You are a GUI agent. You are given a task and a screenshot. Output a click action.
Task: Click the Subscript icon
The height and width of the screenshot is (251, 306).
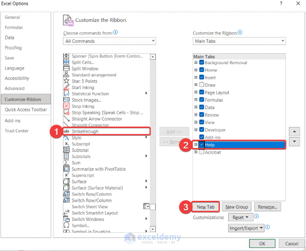(66, 144)
